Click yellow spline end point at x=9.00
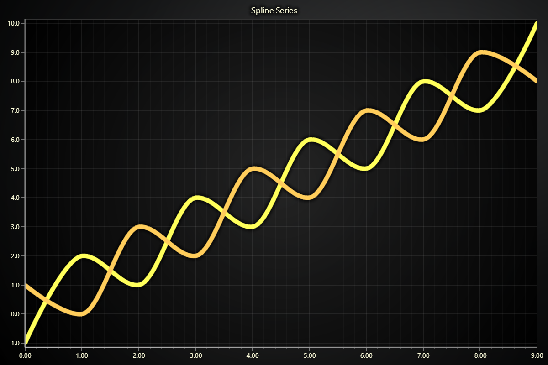The image size is (548, 365). pos(536,24)
